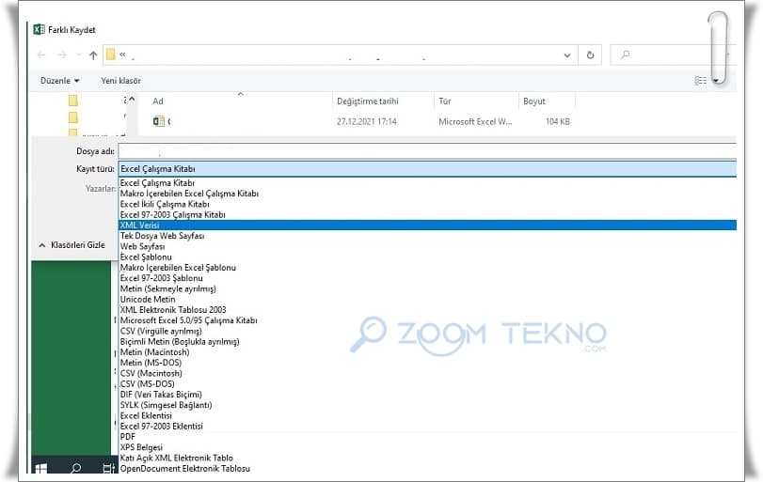Go up one folder level
This screenshot has height=482, width=763.
tap(93, 54)
